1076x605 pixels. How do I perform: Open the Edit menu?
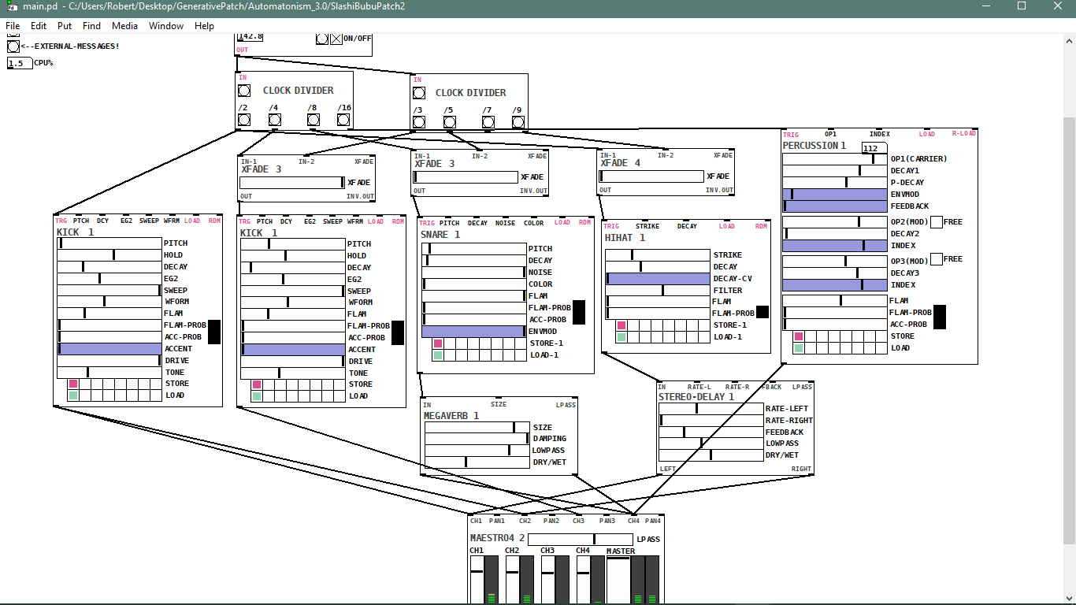[39, 26]
